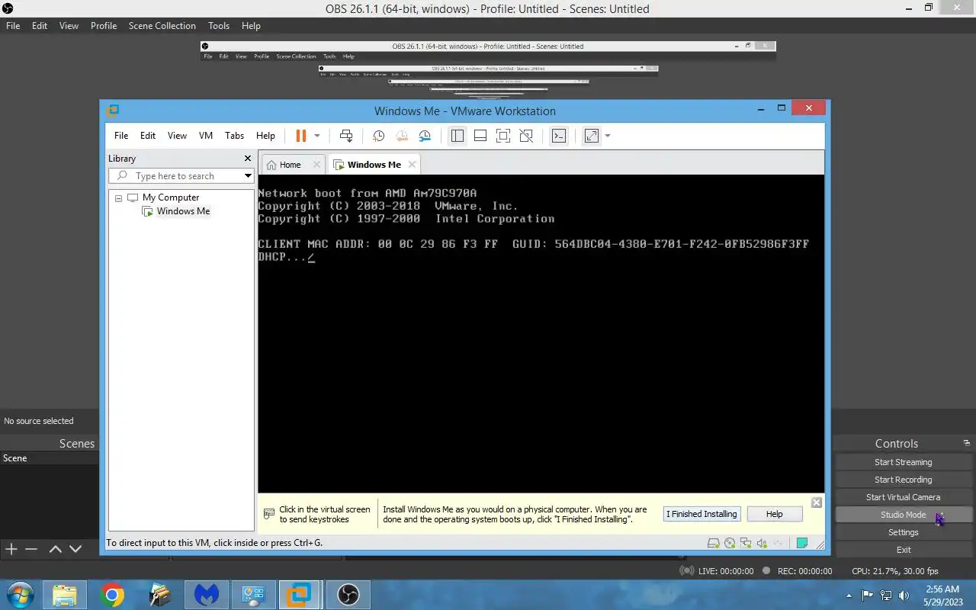Open Google Chrome from taskbar
The height and width of the screenshot is (610, 976).
click(112, 595)
